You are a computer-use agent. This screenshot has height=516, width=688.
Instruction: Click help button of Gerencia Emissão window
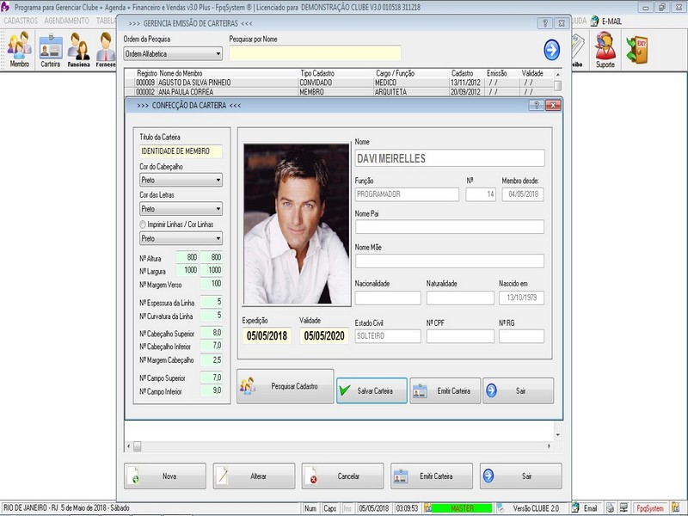[545, 23]
